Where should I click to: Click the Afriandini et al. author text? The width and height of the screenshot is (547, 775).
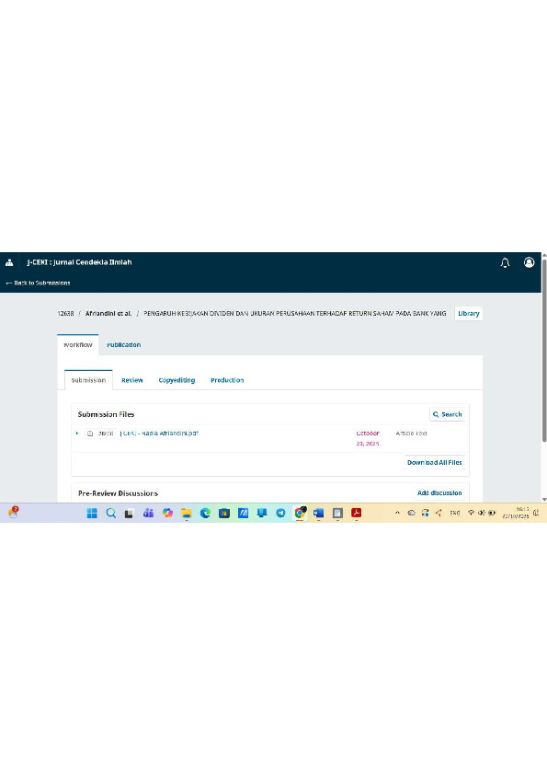coord(108,313)
